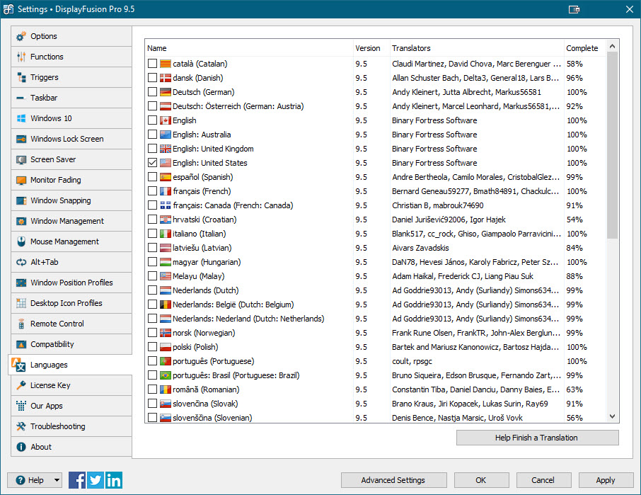Screen dimensions: 641x495
Task: Click Help Finish a Translation button
Action: 537,438
